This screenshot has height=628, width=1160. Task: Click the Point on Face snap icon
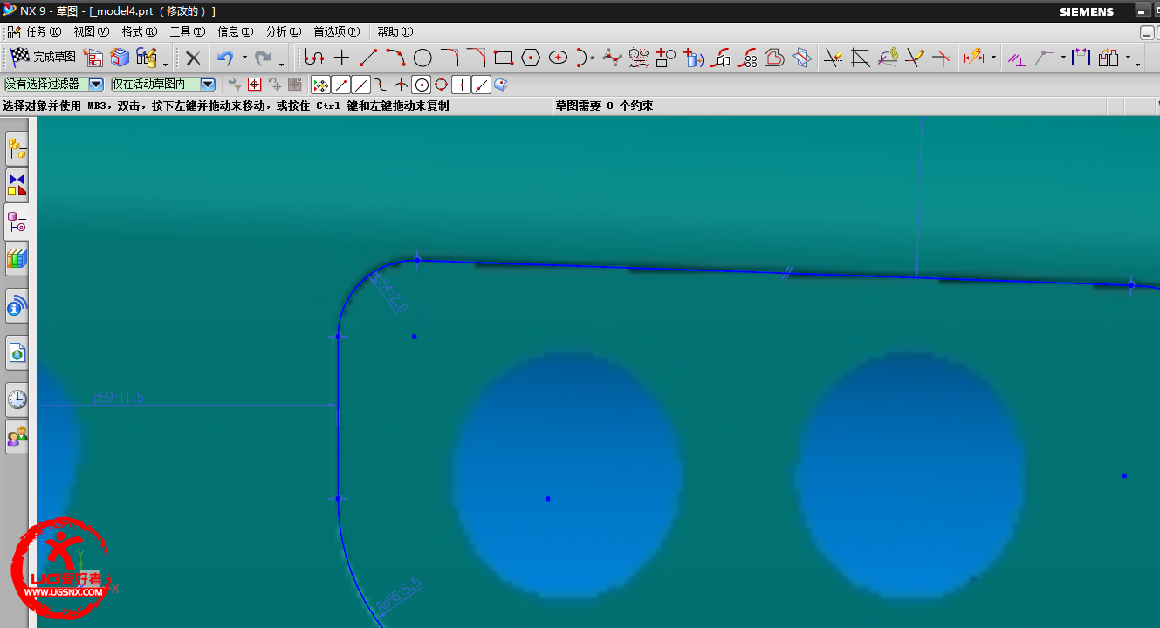point(500,85)
